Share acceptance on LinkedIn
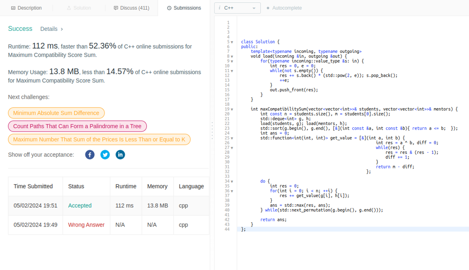The image size is (469, 270). point(120,154)
